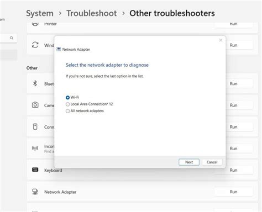Click the Camera icon in list
Viewport: 262px width, 212px height.
35,105
